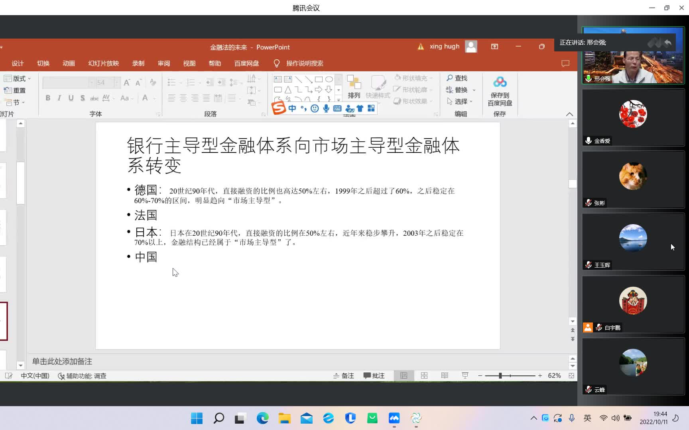Toggle Sogou IME punctuation mode

[x=304, y=108]
